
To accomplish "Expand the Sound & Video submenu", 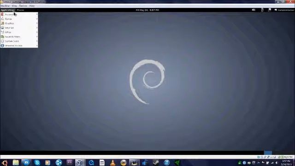I will 19,37.
